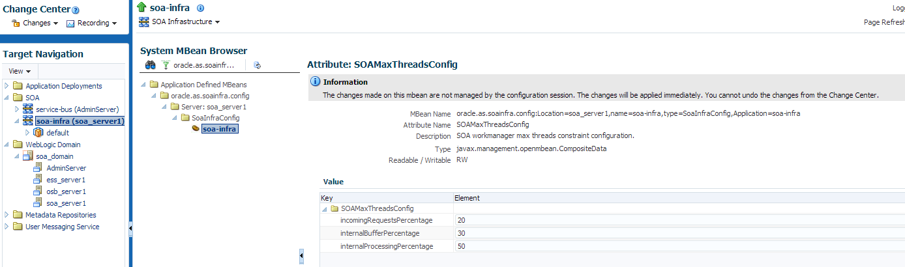Screen dimensions: 905x267
Task: Click the refresh MBean tree icon
Action: (x=257, y=65)
